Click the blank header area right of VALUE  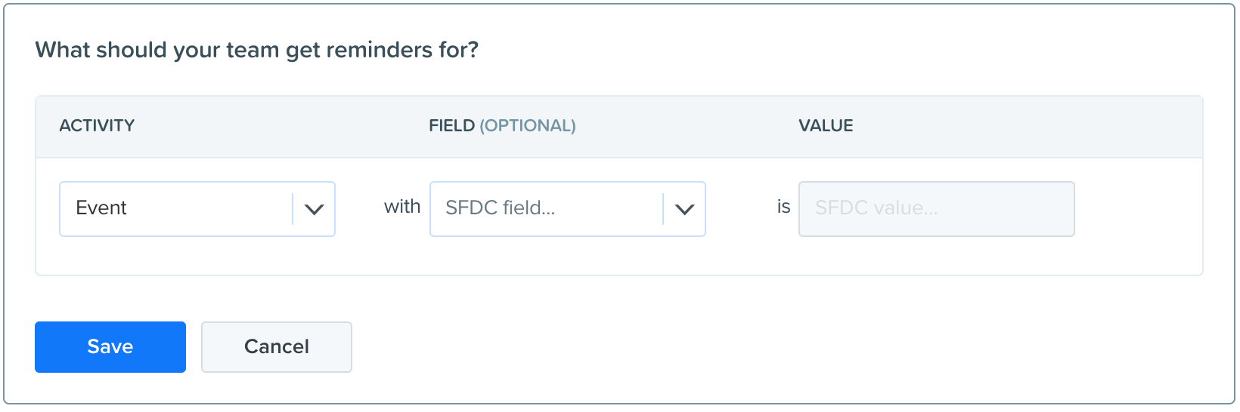coord(1027,125)
